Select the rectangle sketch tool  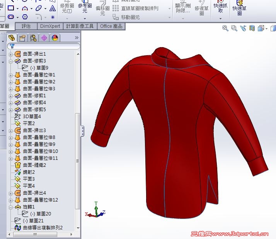tap(11, 8)
